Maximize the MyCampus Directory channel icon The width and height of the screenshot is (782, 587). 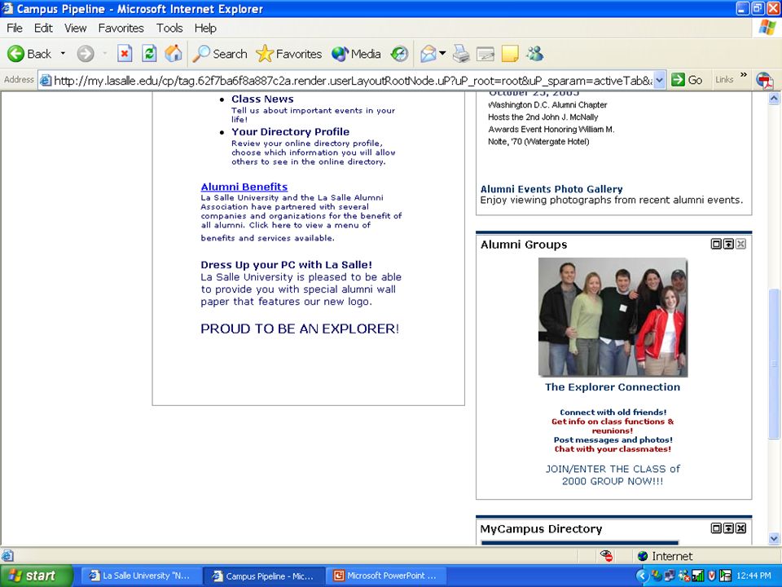tap(716, 528)
